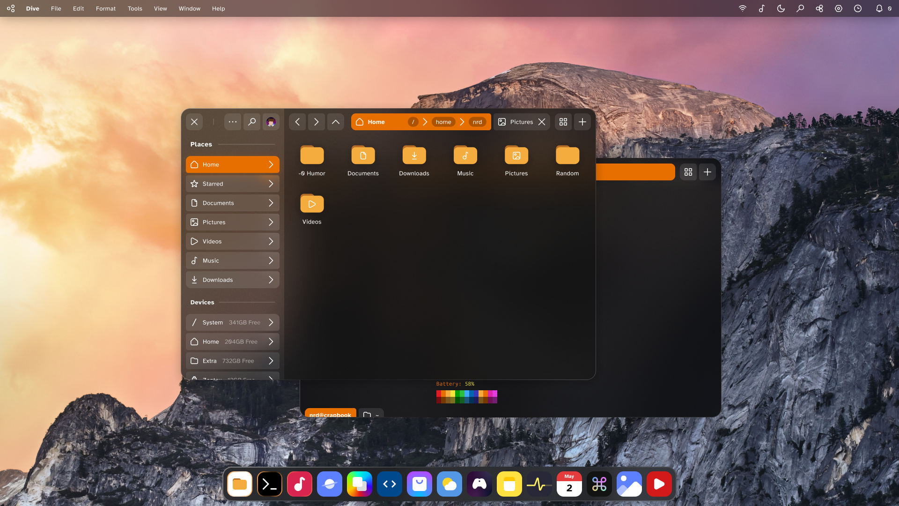Screen dimensions: 899x506
Task: Open the File menu
Action: tap(56, 8)
